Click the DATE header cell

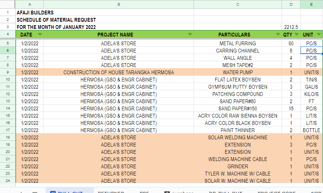30,35
